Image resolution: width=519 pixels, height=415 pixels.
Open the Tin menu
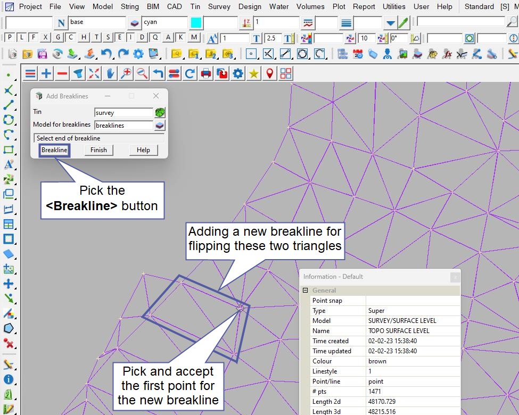(195, 6)
